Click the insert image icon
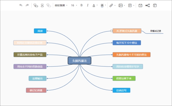Image resolution: width=172 pixels, height=106 pixels. (x=120, y=5)
